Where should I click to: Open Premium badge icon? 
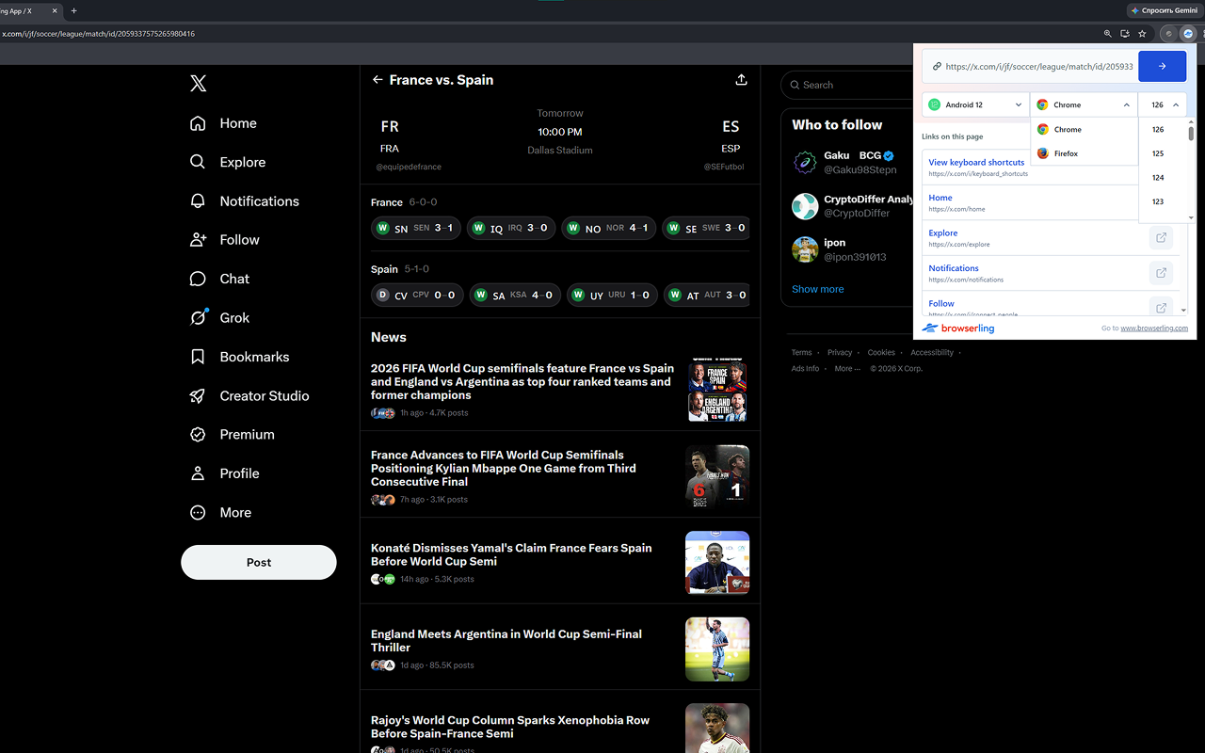(198, 435)
